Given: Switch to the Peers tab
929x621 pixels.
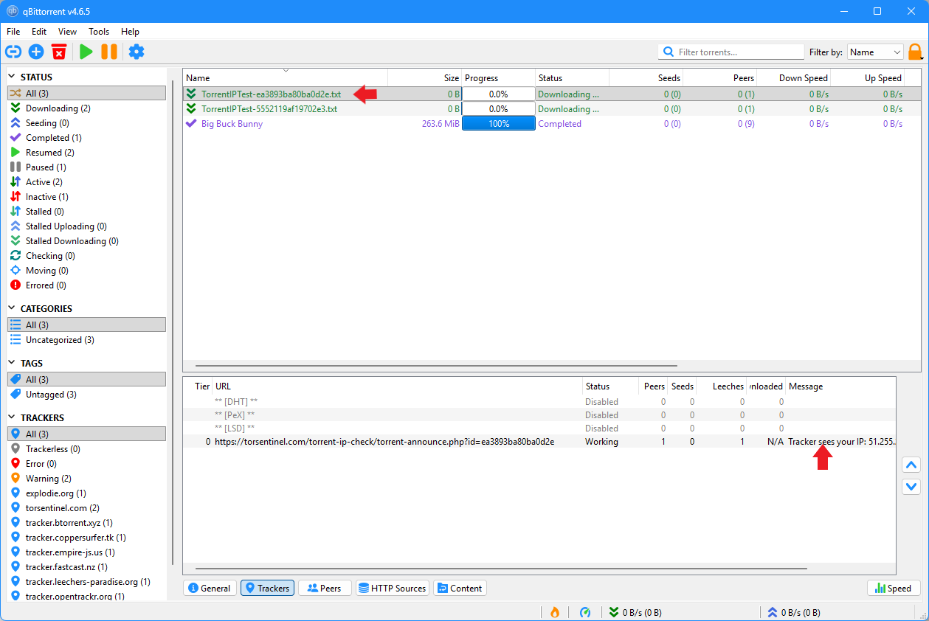Looking at the screenshot, I should 324,588.
